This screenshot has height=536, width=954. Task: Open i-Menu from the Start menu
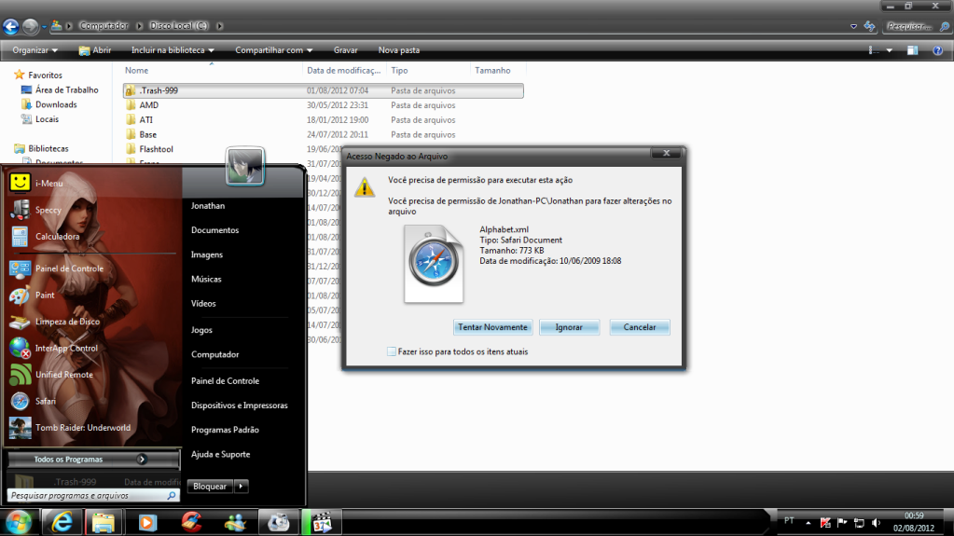pyautogui.click(x=48, y=183)
